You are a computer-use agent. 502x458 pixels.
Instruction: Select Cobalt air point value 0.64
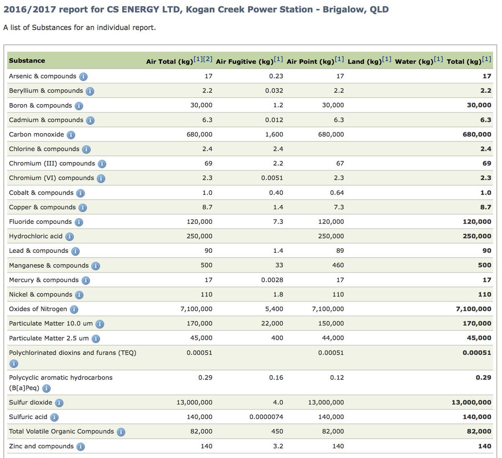(337, 193)
